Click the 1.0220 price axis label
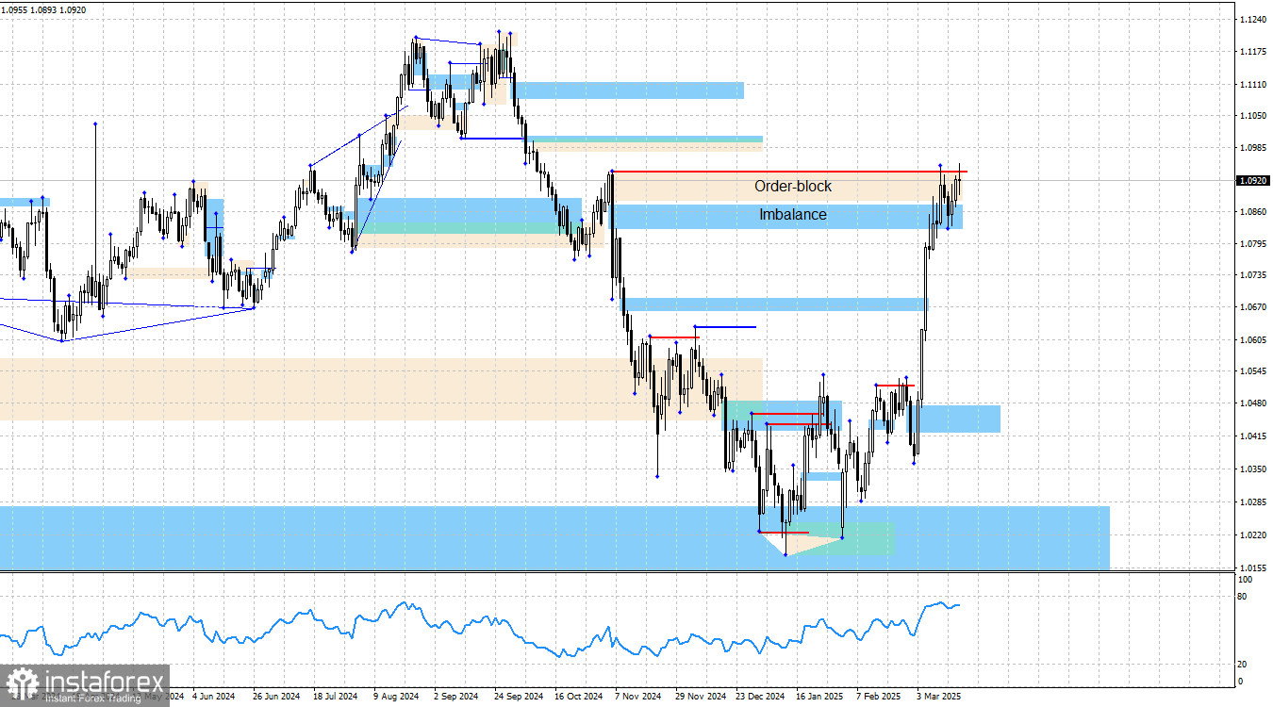The image size is (1273, 707). (1252, 535)
